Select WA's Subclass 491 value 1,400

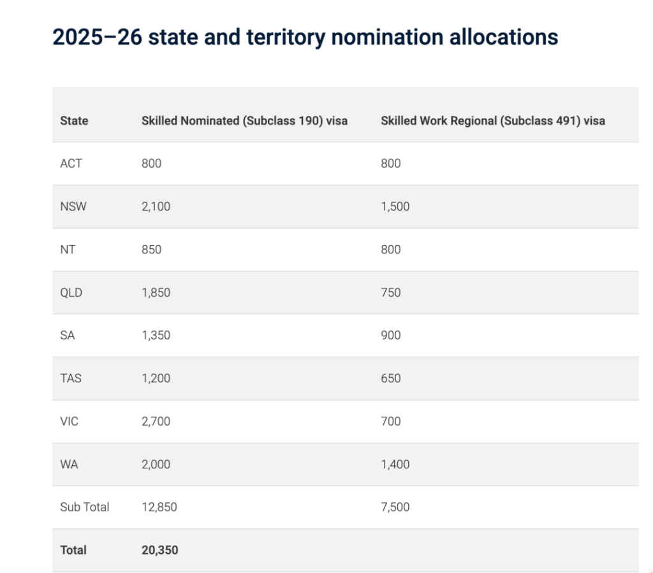pos(395,465)
